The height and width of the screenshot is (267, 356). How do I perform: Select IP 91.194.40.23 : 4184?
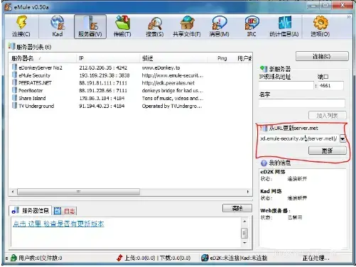[102, 106]
